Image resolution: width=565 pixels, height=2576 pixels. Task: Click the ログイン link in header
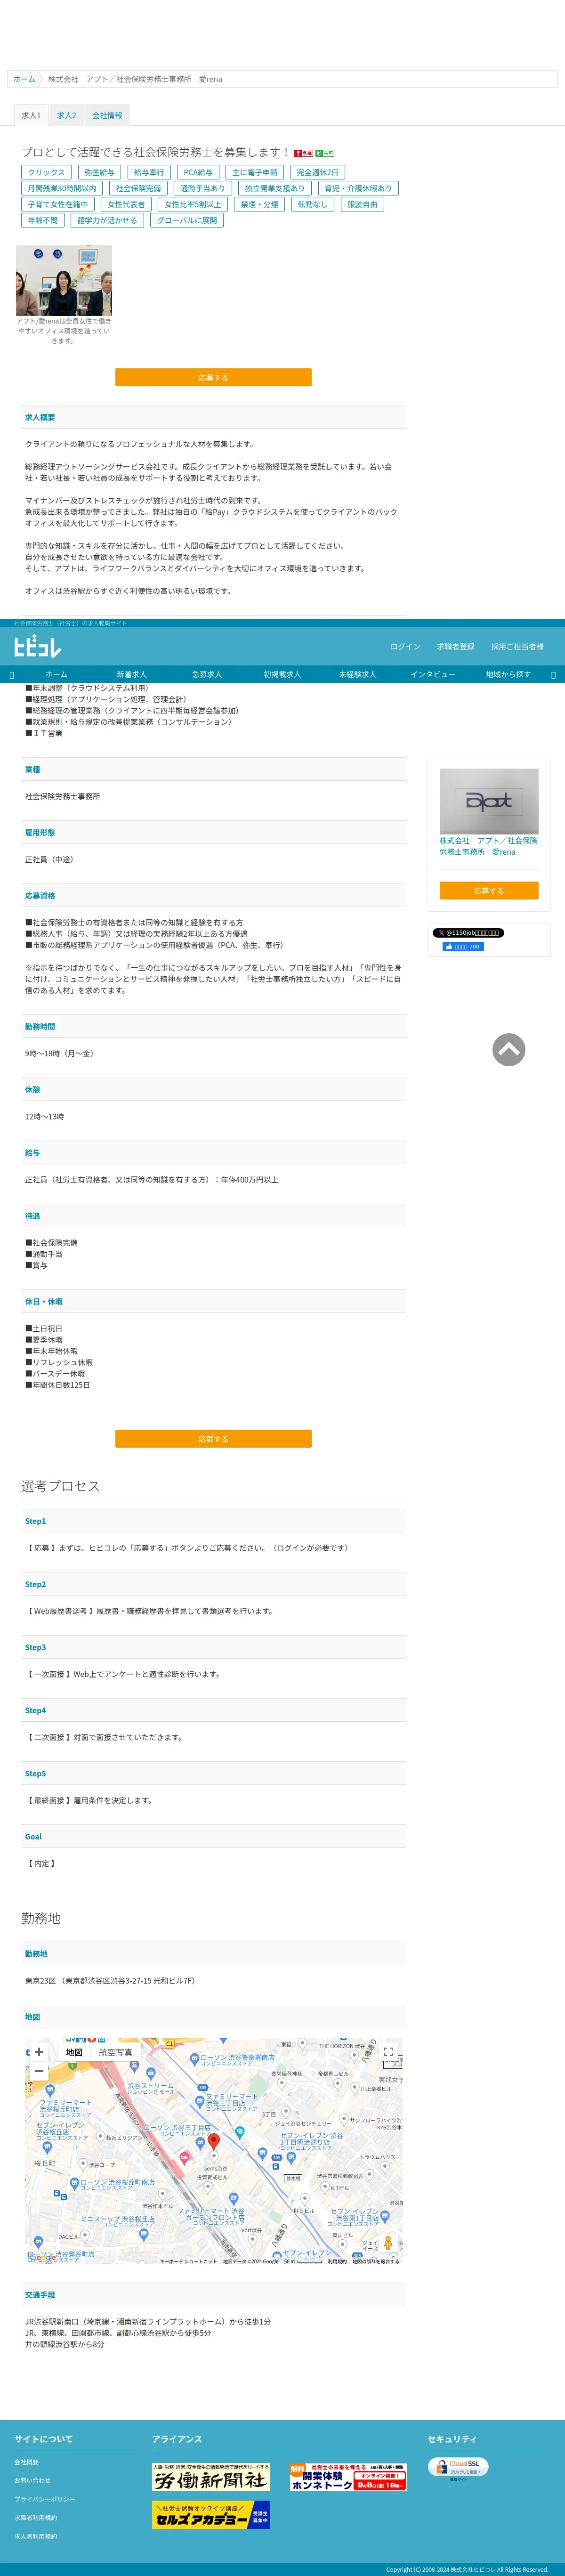click(x=405, y=647)
